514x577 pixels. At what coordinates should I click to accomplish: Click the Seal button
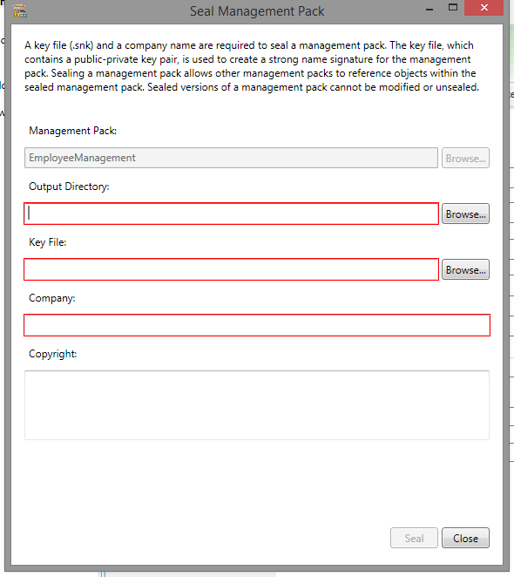414,538
